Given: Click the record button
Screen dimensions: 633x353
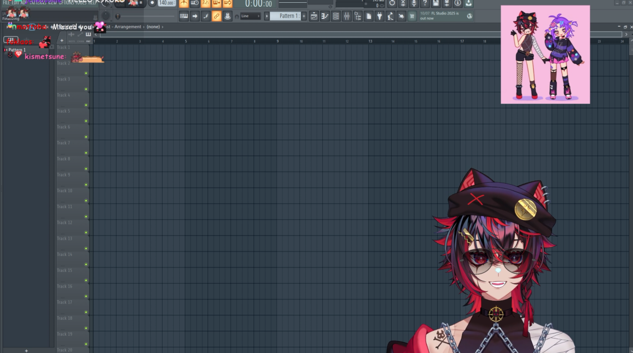Looking at the screenshot, I should click(152, 3).
